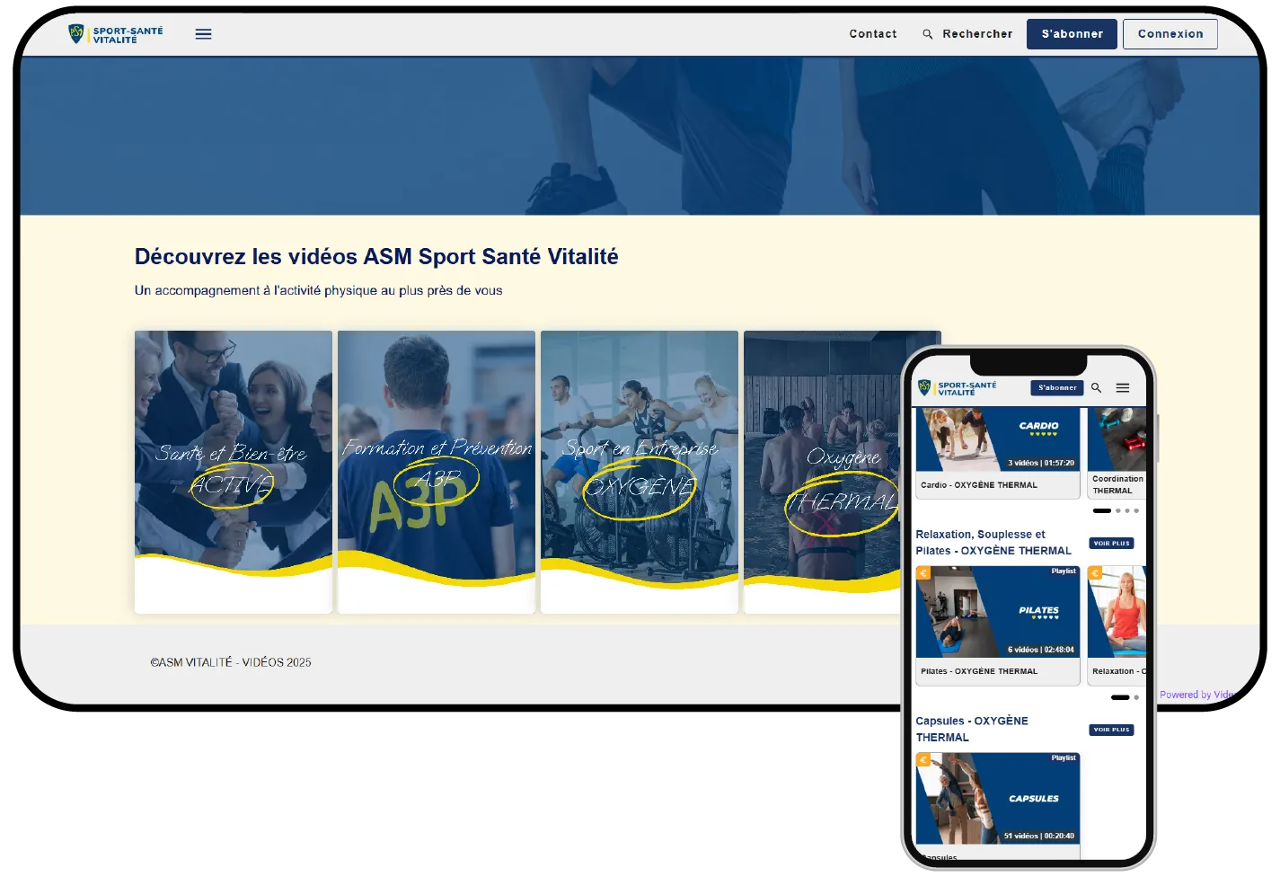Tap the phone S'abonner button
1280x877 pixels.
pos(1057,388)
